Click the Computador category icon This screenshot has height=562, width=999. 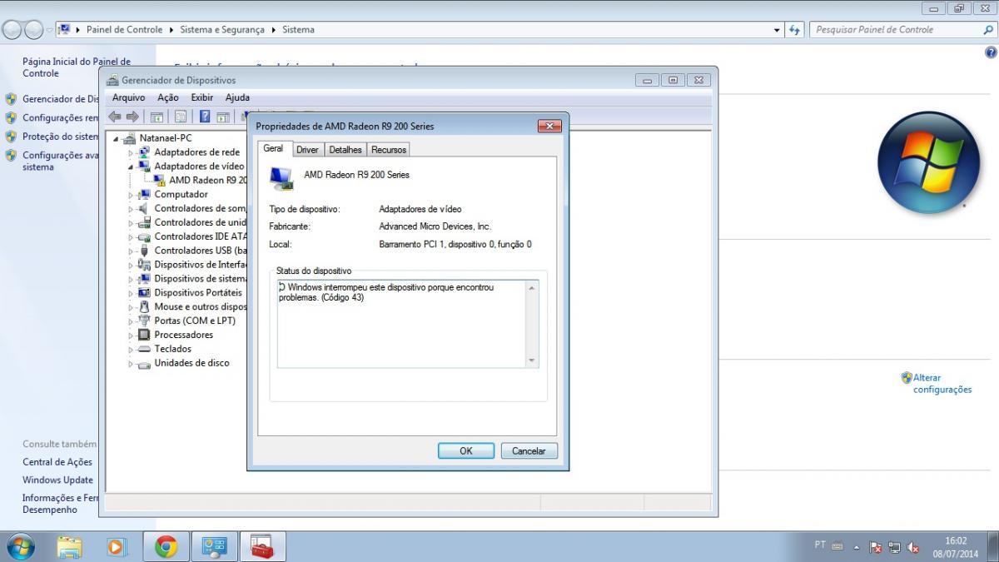(144, 194)
